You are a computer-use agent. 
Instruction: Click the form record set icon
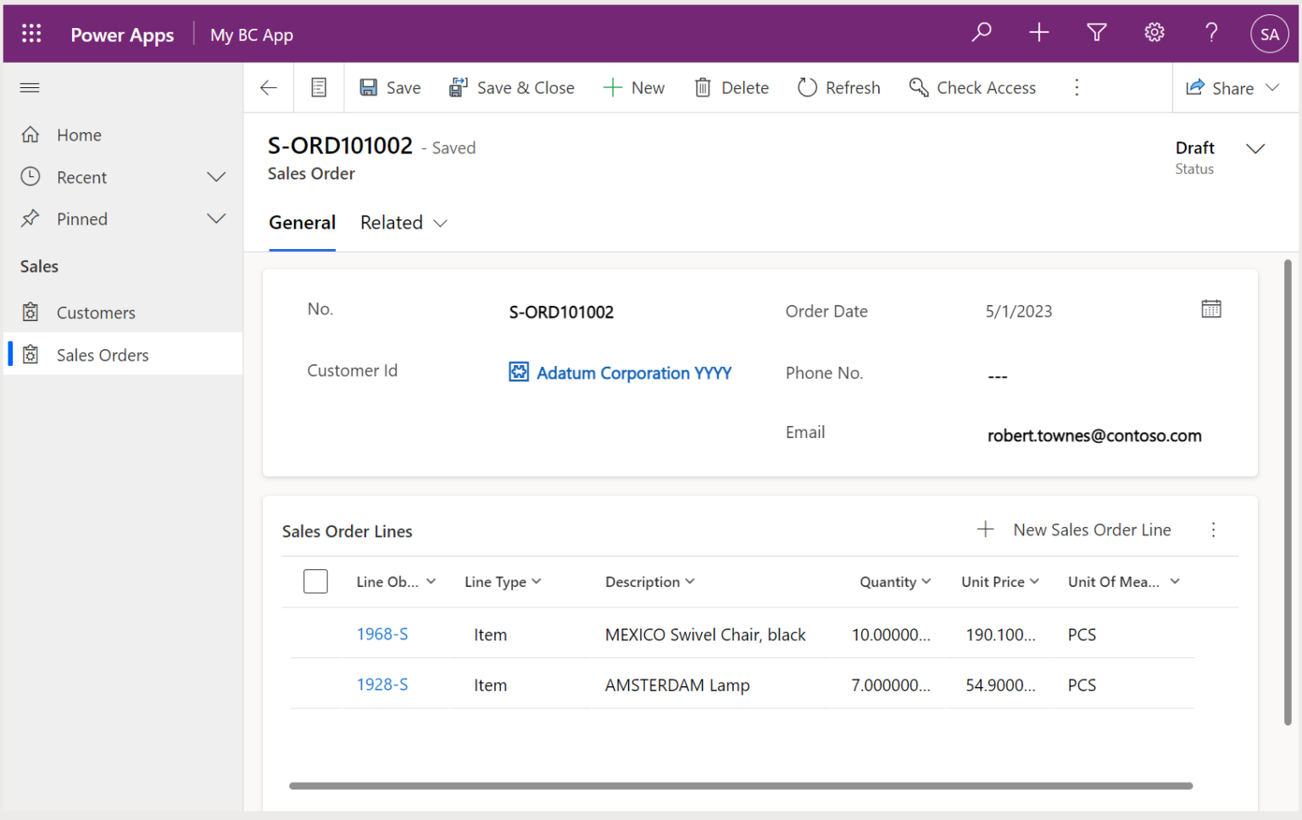pyautogui.click(x=319, y=87)
